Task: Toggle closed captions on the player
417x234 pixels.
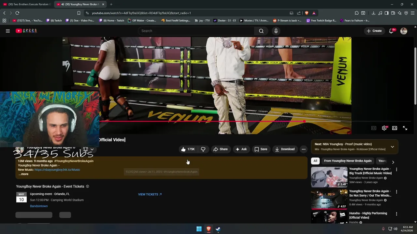Action: pos(374,128)
